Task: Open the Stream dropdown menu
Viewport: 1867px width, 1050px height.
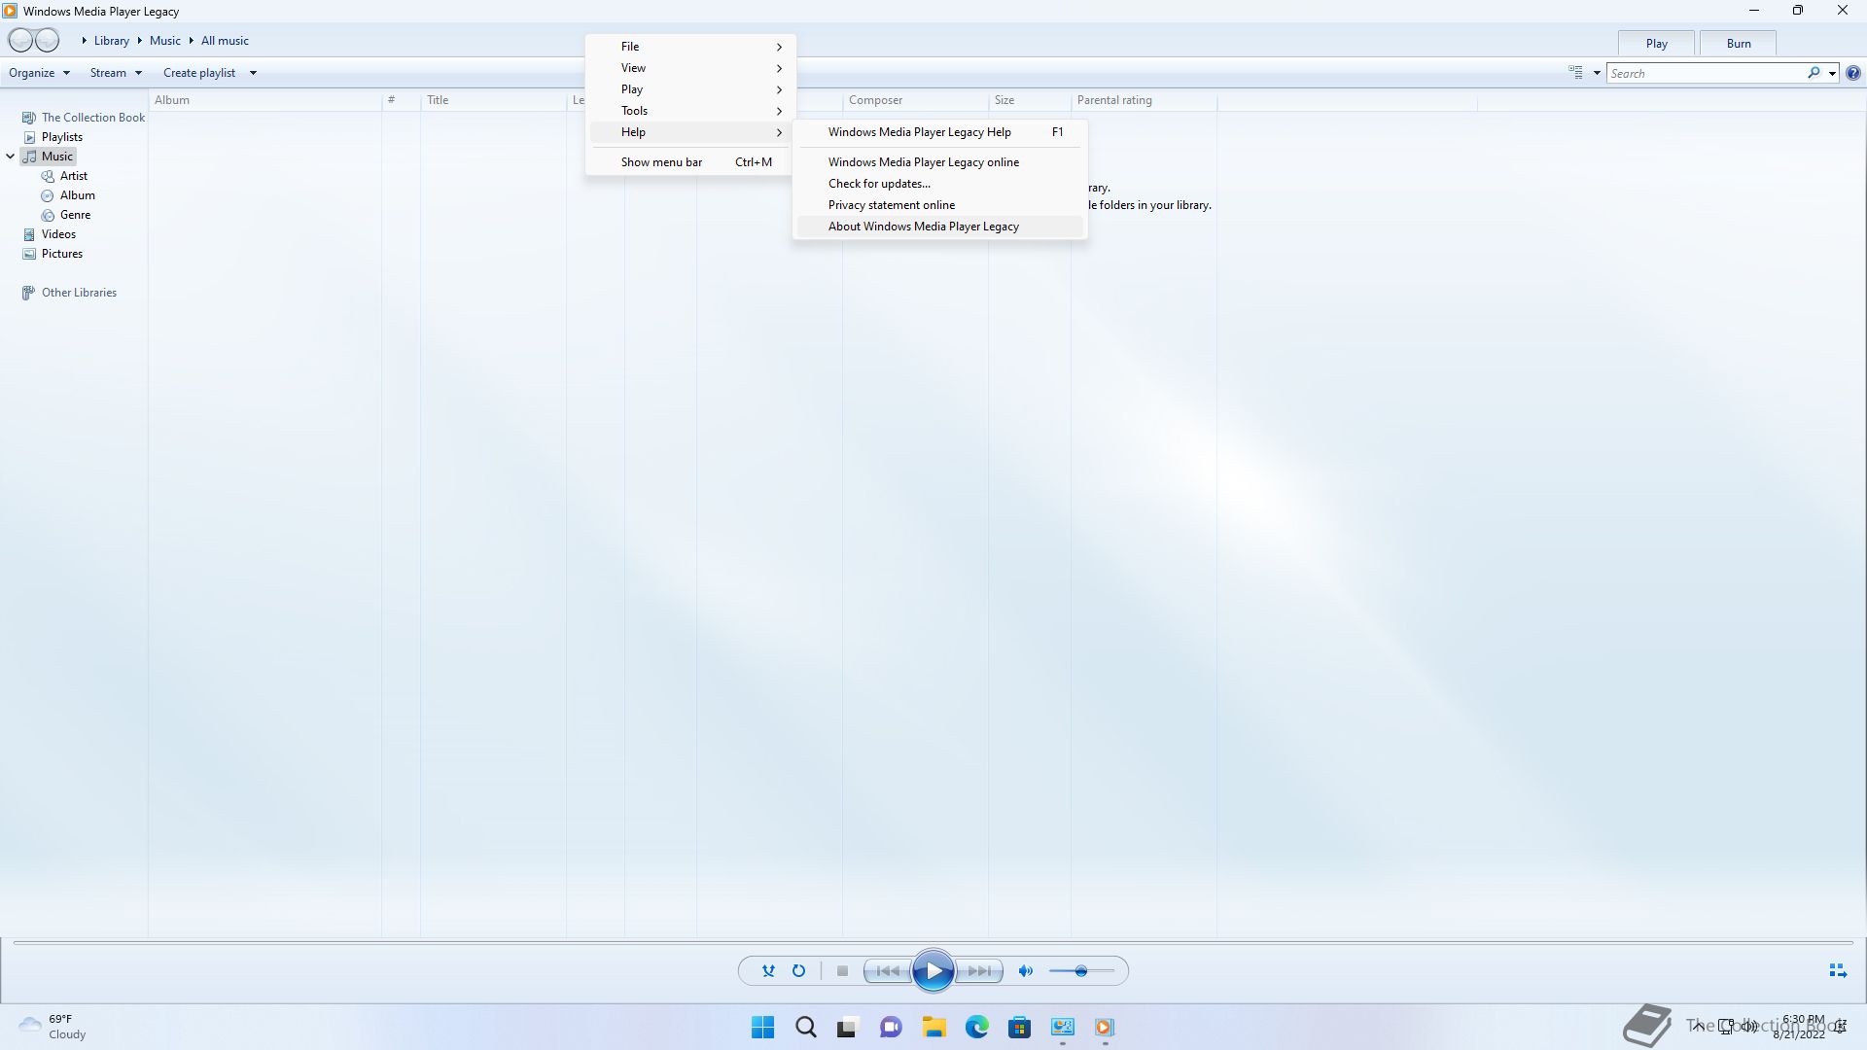Action: click(x=116, y=73)
